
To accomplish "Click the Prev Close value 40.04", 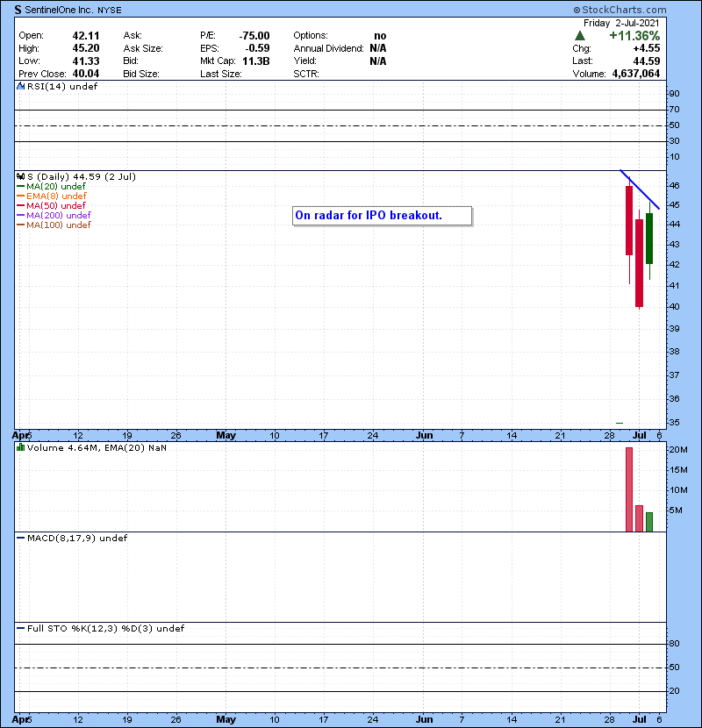I will (x=86, y=74).
